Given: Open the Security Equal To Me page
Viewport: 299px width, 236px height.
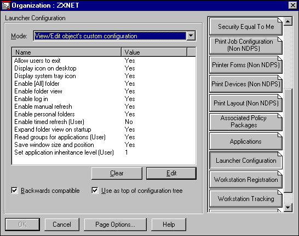Looking at the screenshot, I should click(x=245, y=27).
